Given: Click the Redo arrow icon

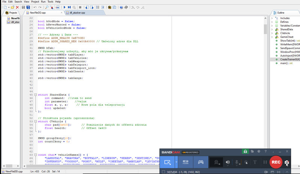Looking at the screenshot, I should coord(40,7).
